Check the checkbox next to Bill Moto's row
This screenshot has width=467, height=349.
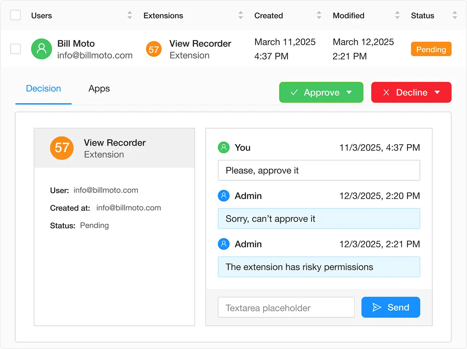coord(15,49)
